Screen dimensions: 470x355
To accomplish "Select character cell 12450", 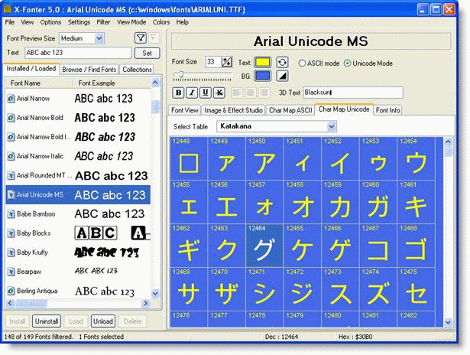I will pyautogui.click(x=264, y=158).
